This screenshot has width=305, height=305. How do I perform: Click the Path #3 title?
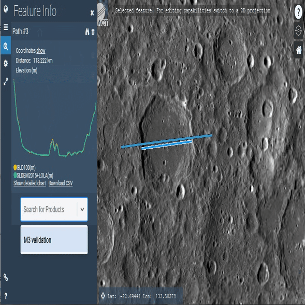20,31
